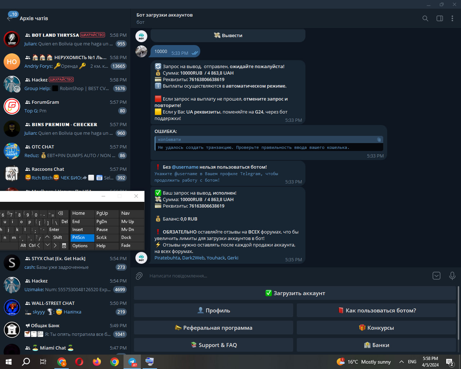
Task: Open the Support & FAQ menu item
Action: 214,345
